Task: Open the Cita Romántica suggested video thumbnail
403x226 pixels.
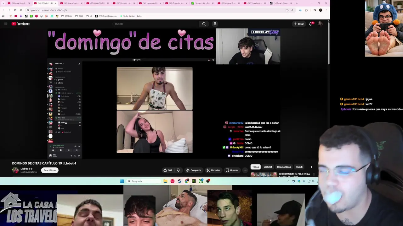Action: (x=264, y=175)
